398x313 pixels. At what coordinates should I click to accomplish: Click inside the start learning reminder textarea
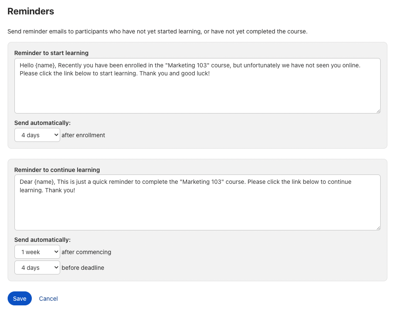(x=197, y=93)
